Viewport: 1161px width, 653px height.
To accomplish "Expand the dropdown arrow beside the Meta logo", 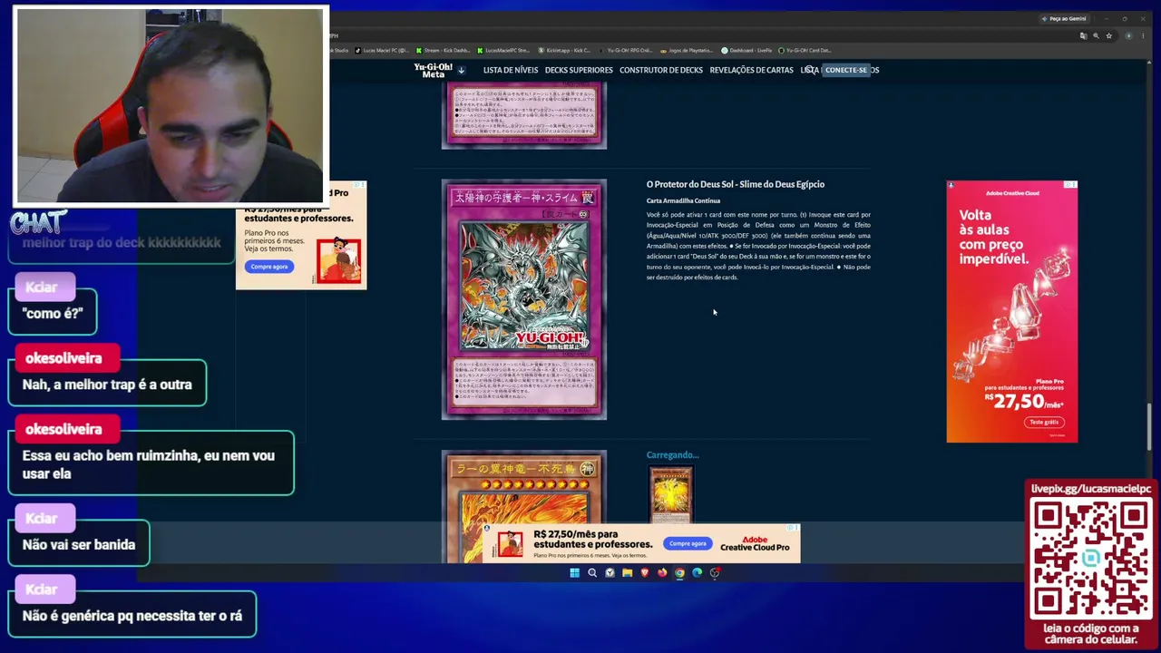I will (462, 70).
